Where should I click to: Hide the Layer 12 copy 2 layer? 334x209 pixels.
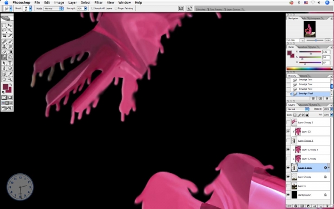pyautogui.click(x=288, y=150)
